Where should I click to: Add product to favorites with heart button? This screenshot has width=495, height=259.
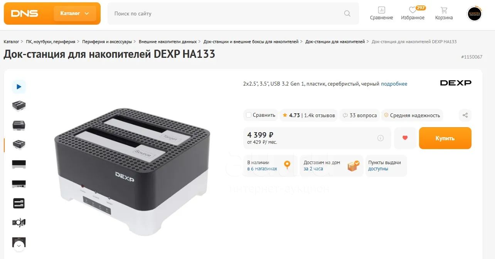pyautogui.click(x=405, y=138)
